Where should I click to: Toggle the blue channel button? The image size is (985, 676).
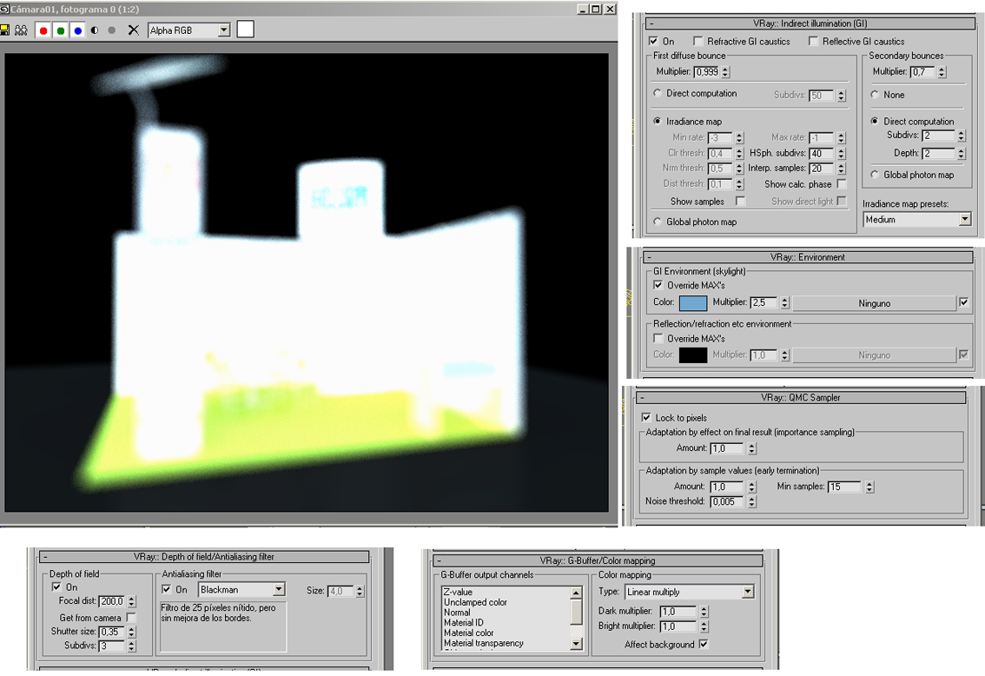(x=77, y=30)
